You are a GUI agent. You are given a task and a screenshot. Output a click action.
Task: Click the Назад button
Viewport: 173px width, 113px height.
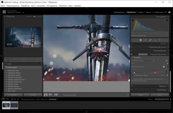pyautogui.click(x=140, y=95)
